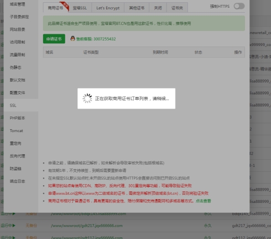This screenshot has height=239, width=271.
Task: Select 默认文档 in the sidebar
Action: (17, 80)
